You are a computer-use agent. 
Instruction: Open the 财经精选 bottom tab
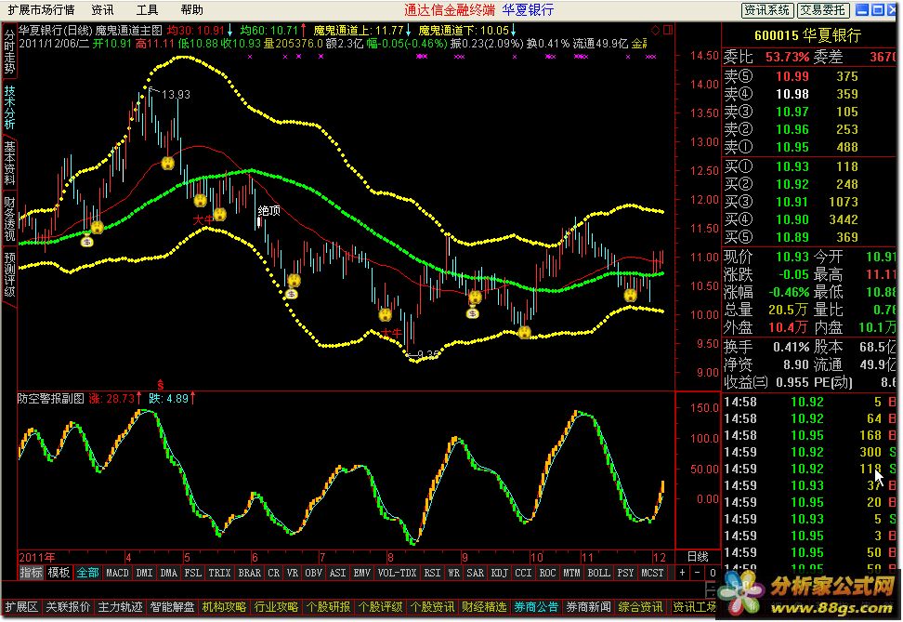point(484,607)
